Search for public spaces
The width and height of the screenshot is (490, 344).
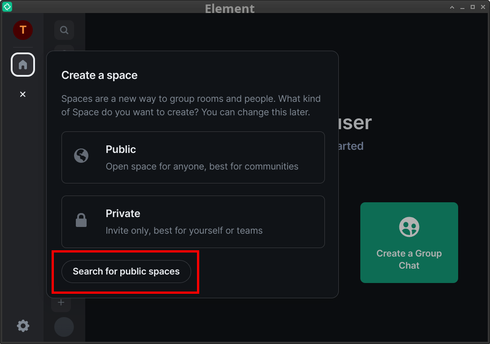tap(126, 271)
